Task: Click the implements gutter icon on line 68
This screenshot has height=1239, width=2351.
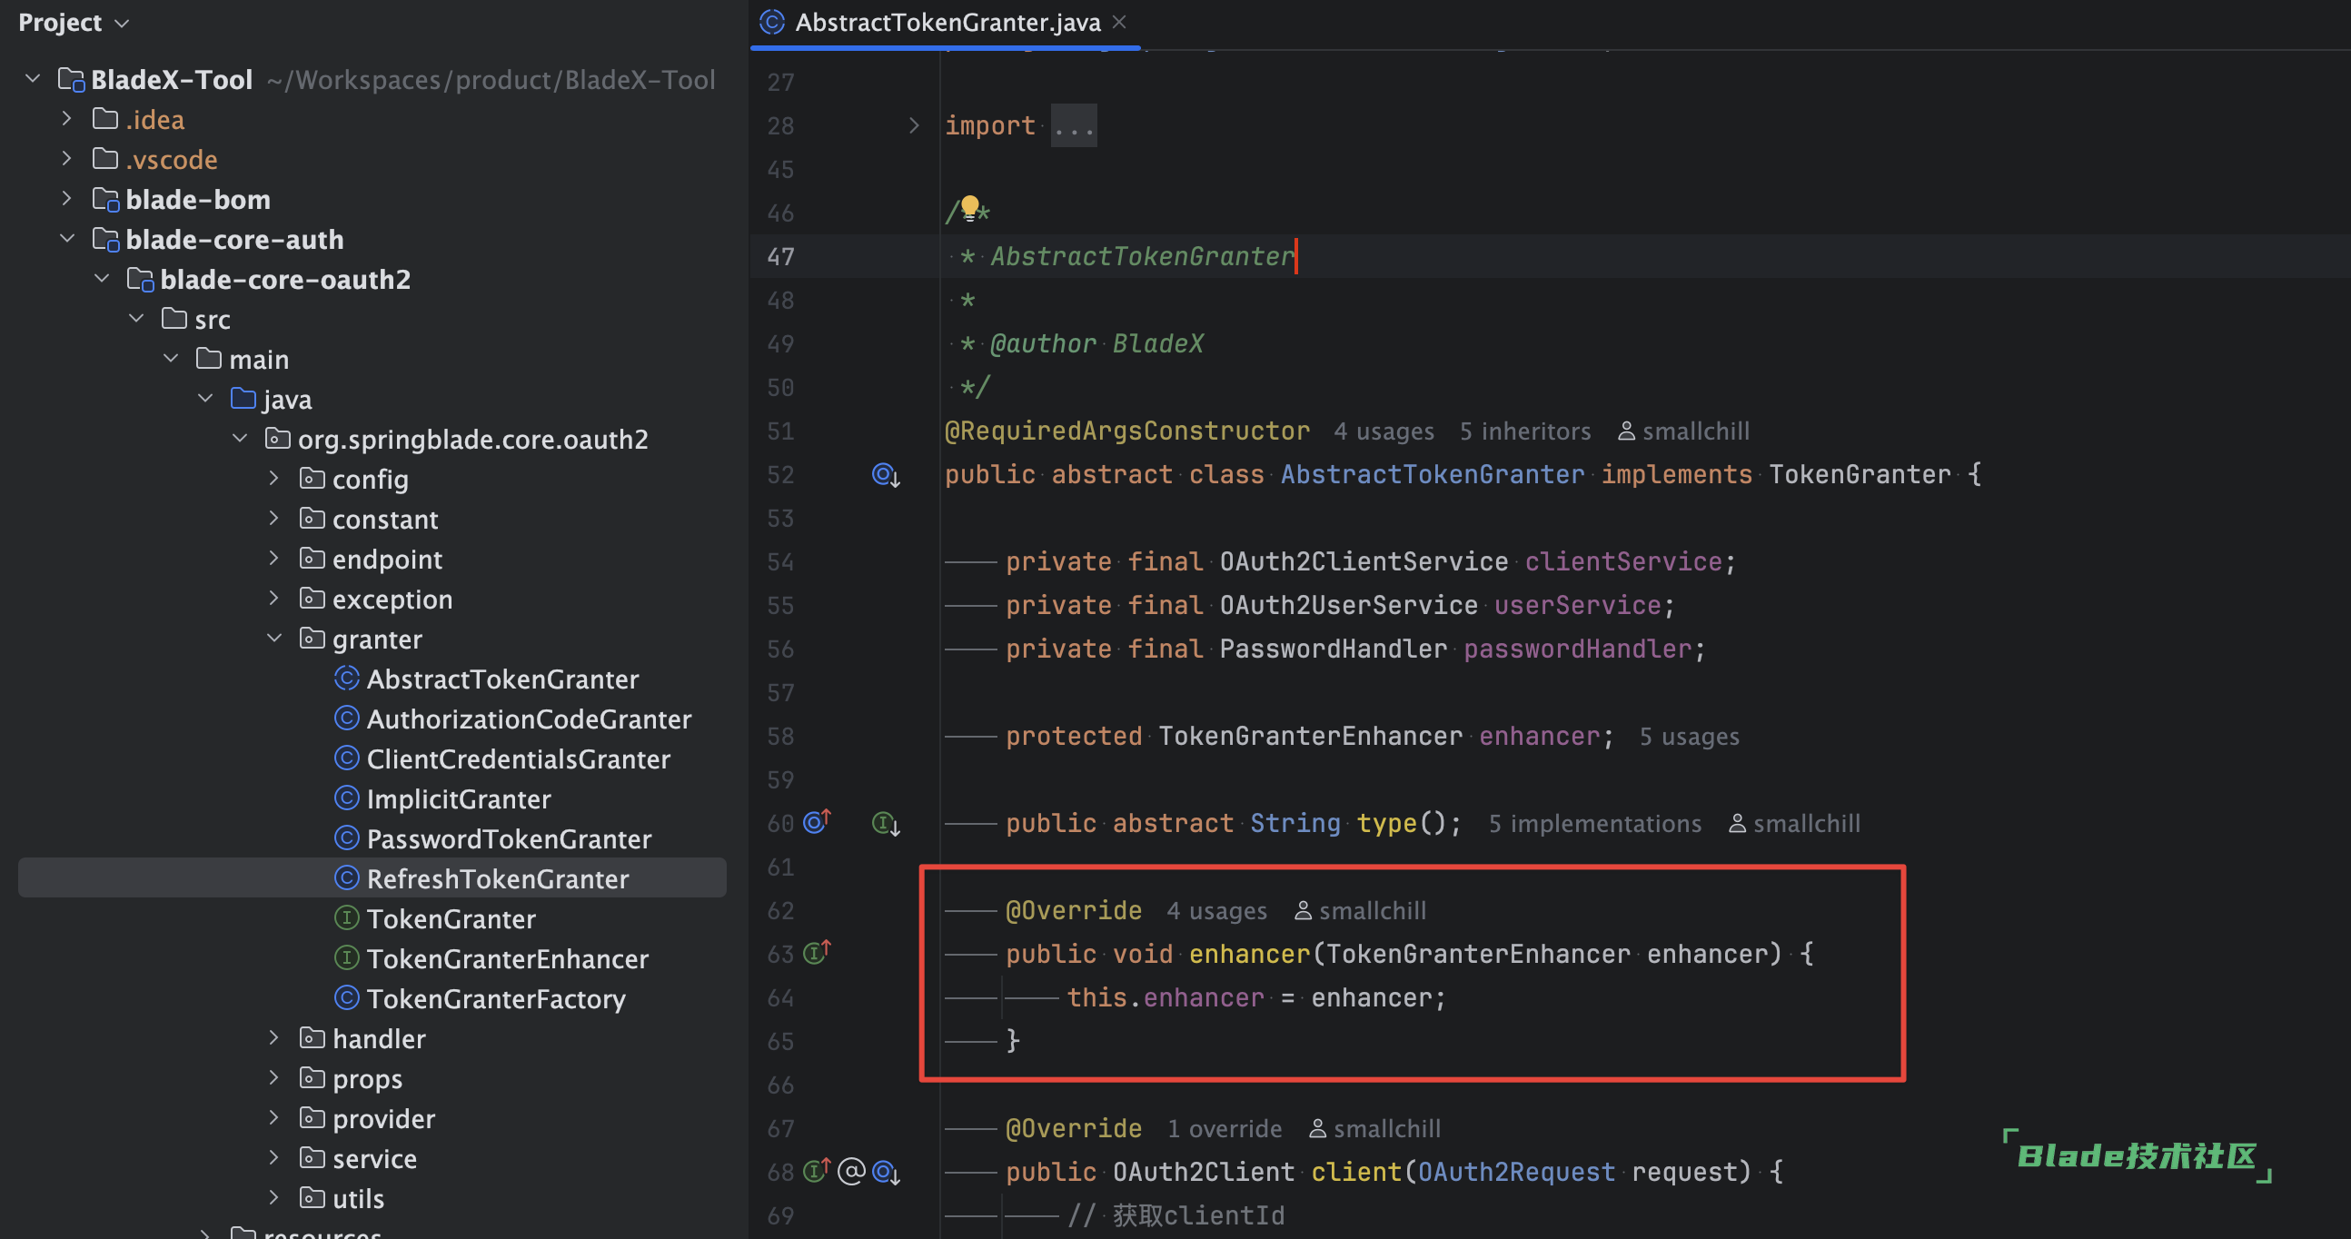Action: [817, 1171]
